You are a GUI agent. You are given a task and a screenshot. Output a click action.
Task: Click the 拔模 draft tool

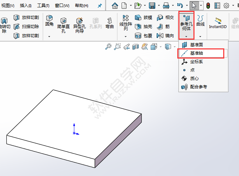[144, 18]
